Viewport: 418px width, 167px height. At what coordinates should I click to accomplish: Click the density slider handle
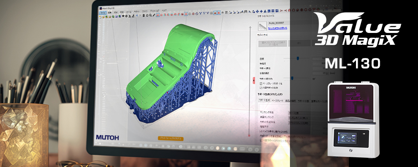[x=298, y=58]
